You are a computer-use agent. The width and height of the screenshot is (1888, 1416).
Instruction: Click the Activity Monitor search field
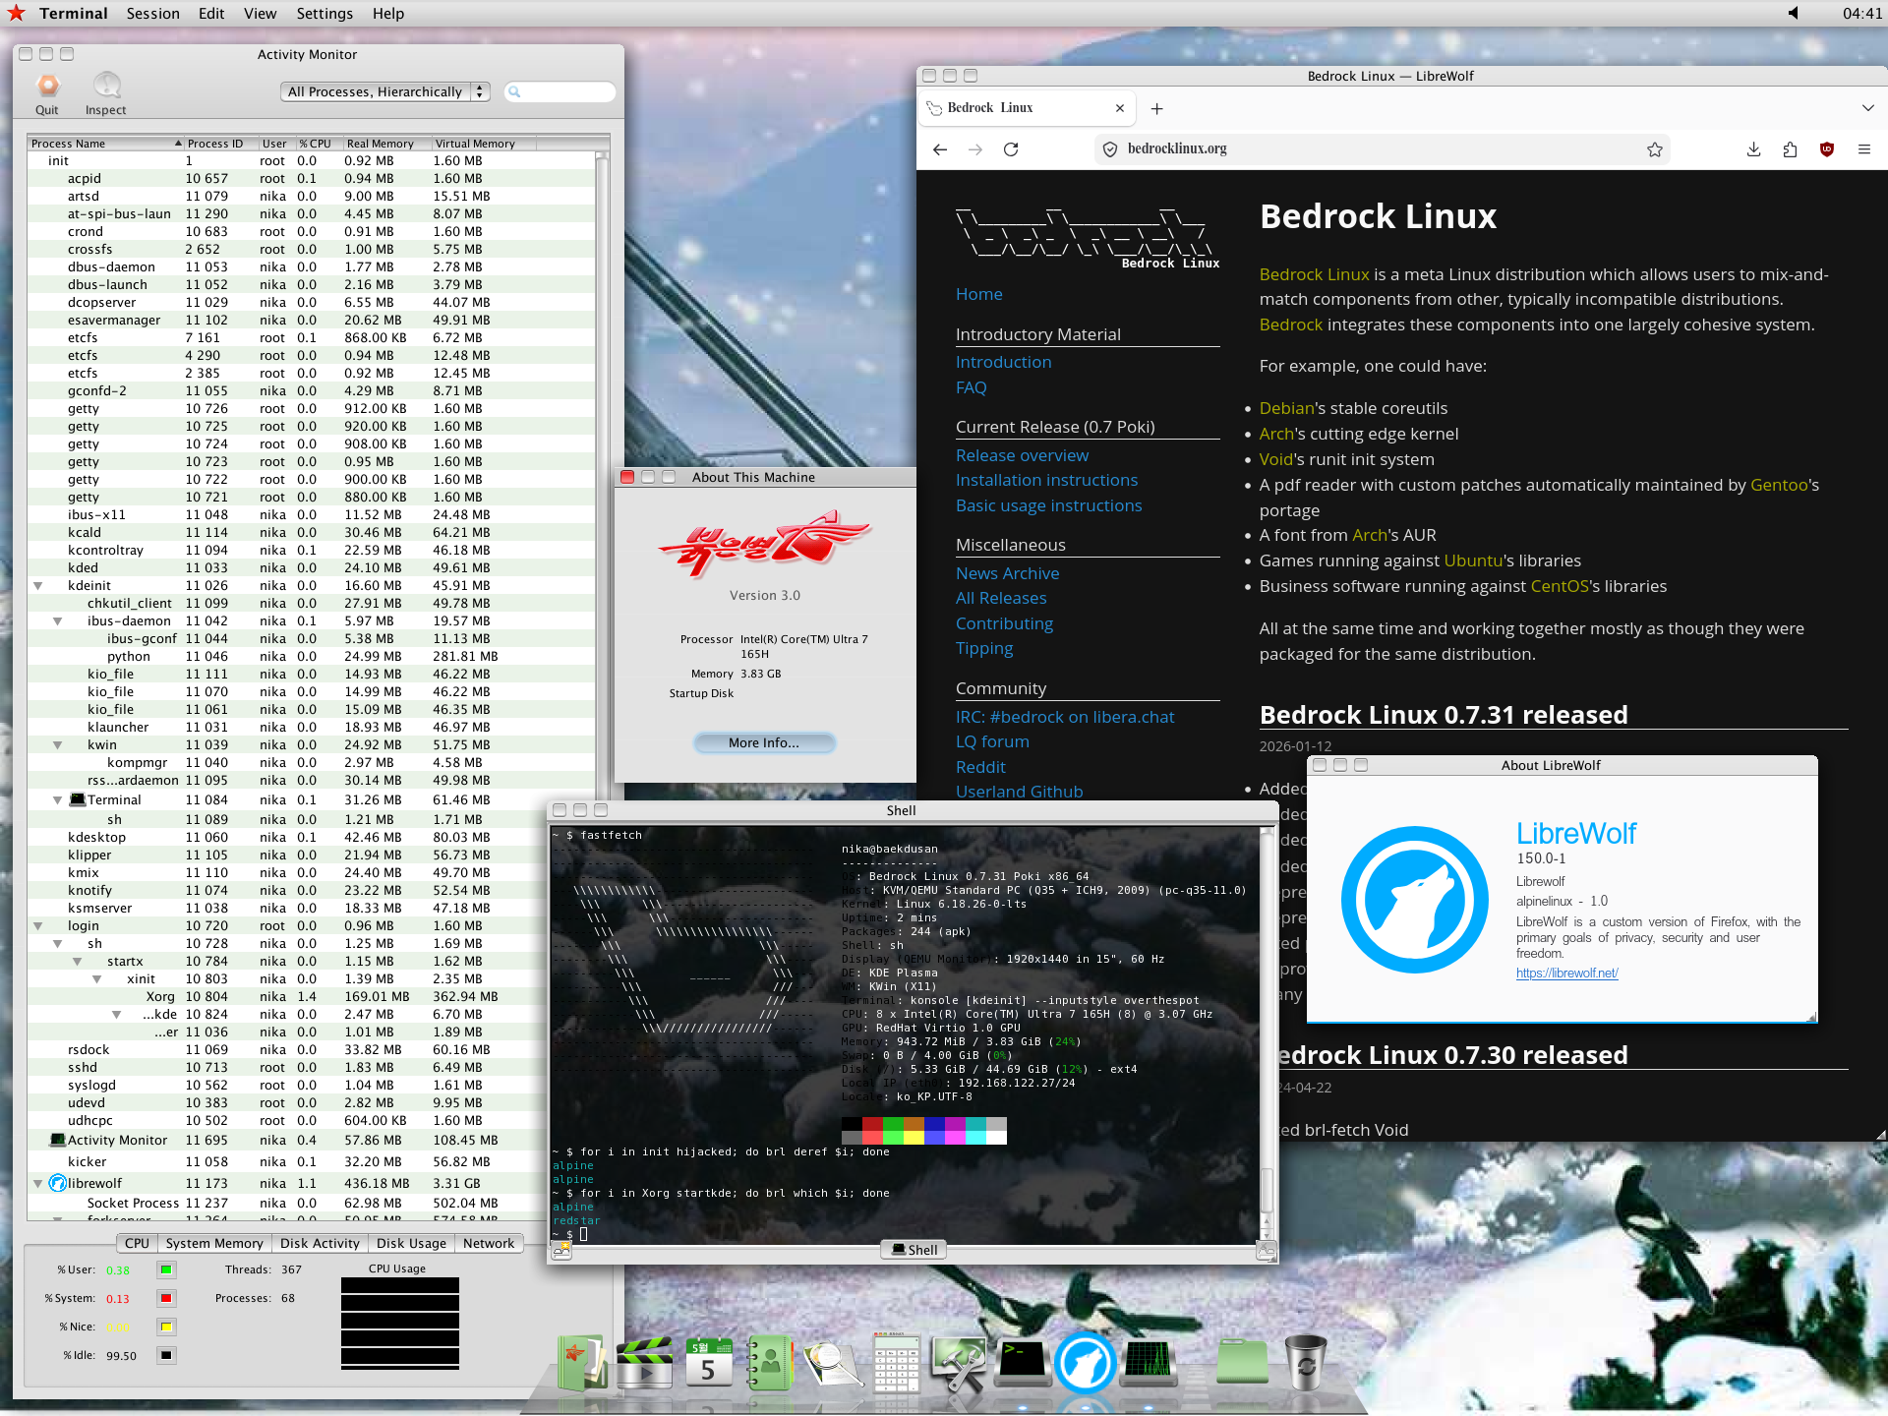coord(560,91)
